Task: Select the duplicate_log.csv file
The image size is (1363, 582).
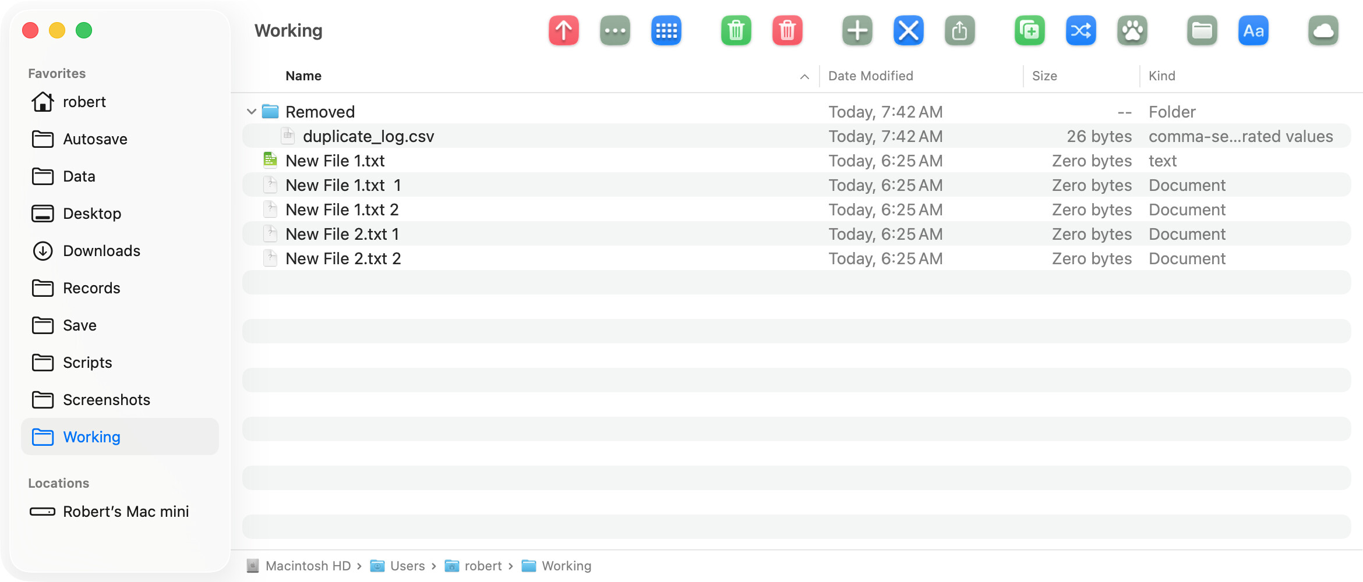Action: coord(368,136)
